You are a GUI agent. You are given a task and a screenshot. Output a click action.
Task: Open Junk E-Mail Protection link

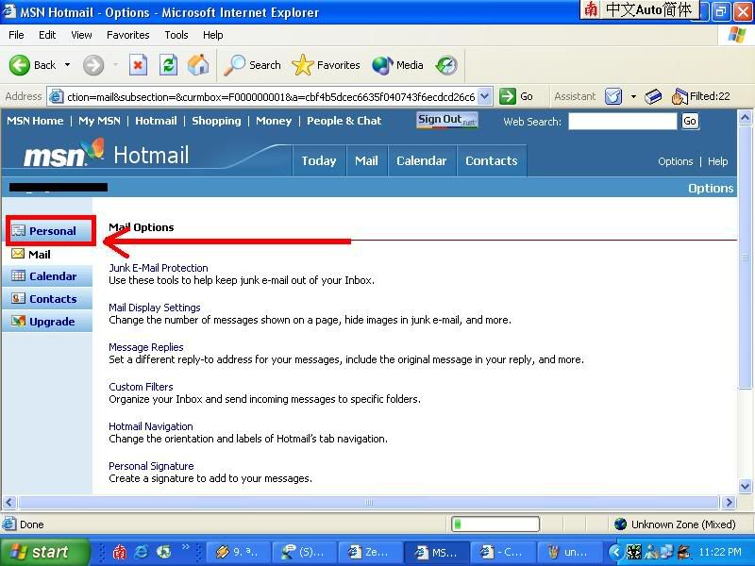click(159, 268)
